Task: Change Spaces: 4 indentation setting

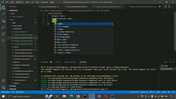Action: [144, 92]
